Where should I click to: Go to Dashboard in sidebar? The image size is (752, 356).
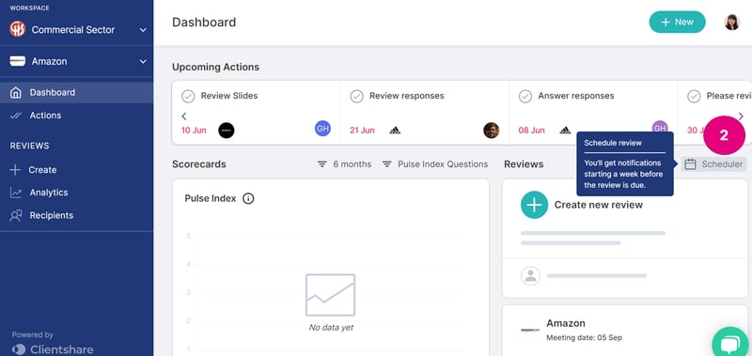tap(77, 92)
